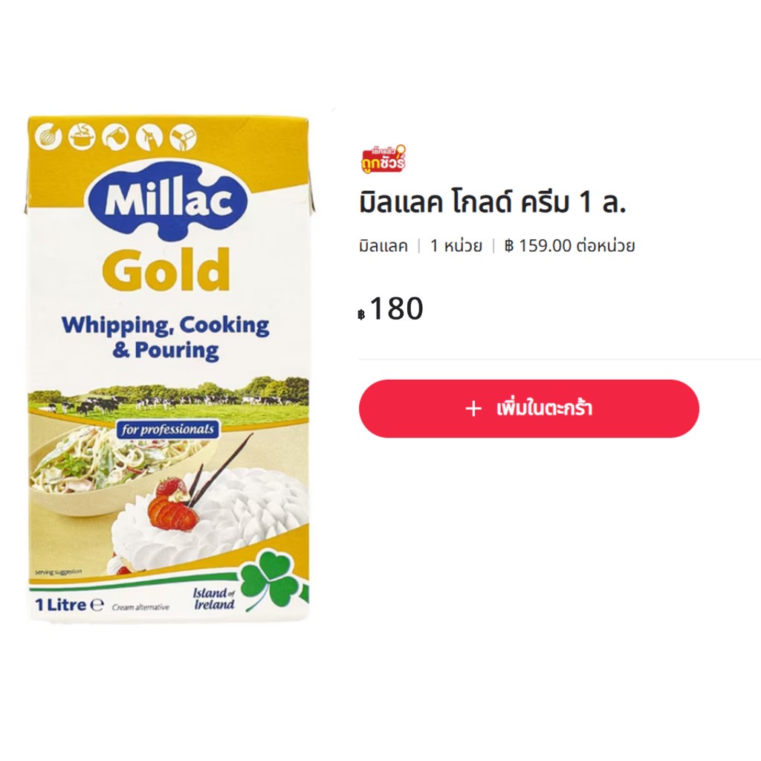Screen dimensions: 761x761
Task: Click the Island of Ireland label
Action: pos(214,599)
